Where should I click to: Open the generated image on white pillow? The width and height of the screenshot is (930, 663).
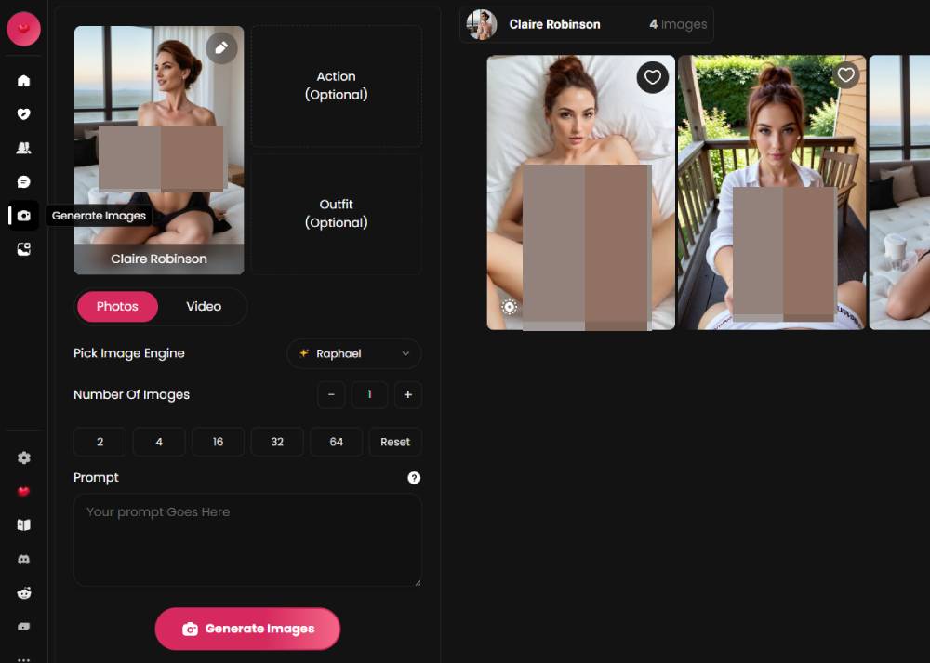pos(580,192)
